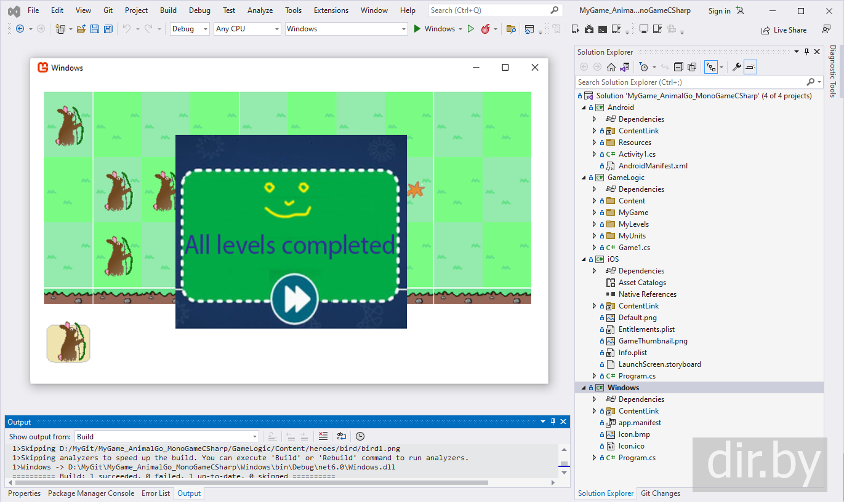
Task: Click the Save All toolbar icon
Action: (108, 29)
